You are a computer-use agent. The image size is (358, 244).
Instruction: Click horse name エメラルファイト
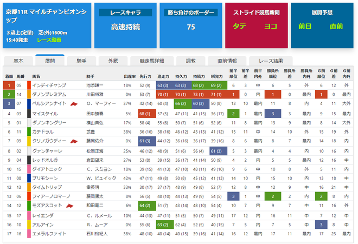49,234
